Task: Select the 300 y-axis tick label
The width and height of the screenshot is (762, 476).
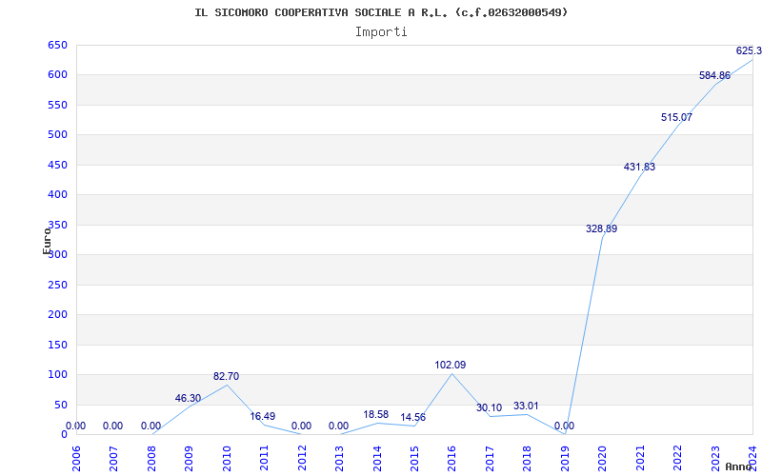Action: [57, 254]
